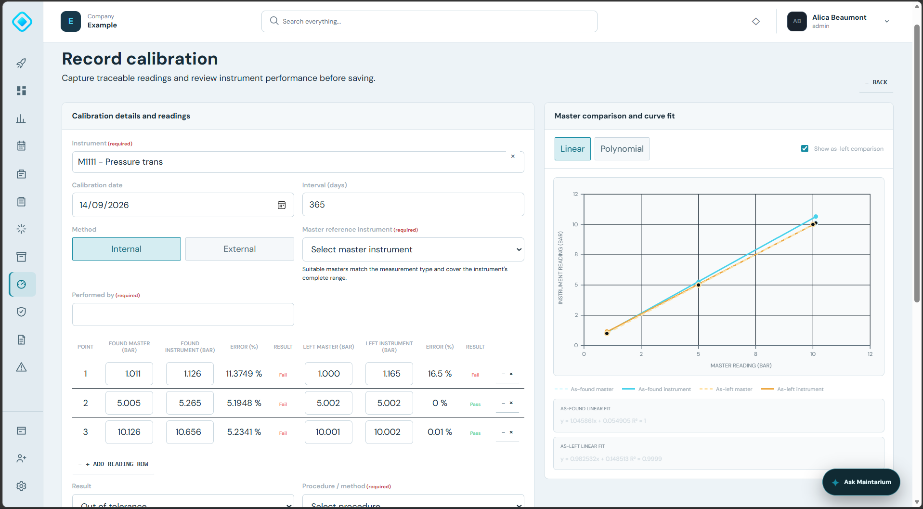
Task: Edit found master value 1.011
Action: (x=129, y=374)
